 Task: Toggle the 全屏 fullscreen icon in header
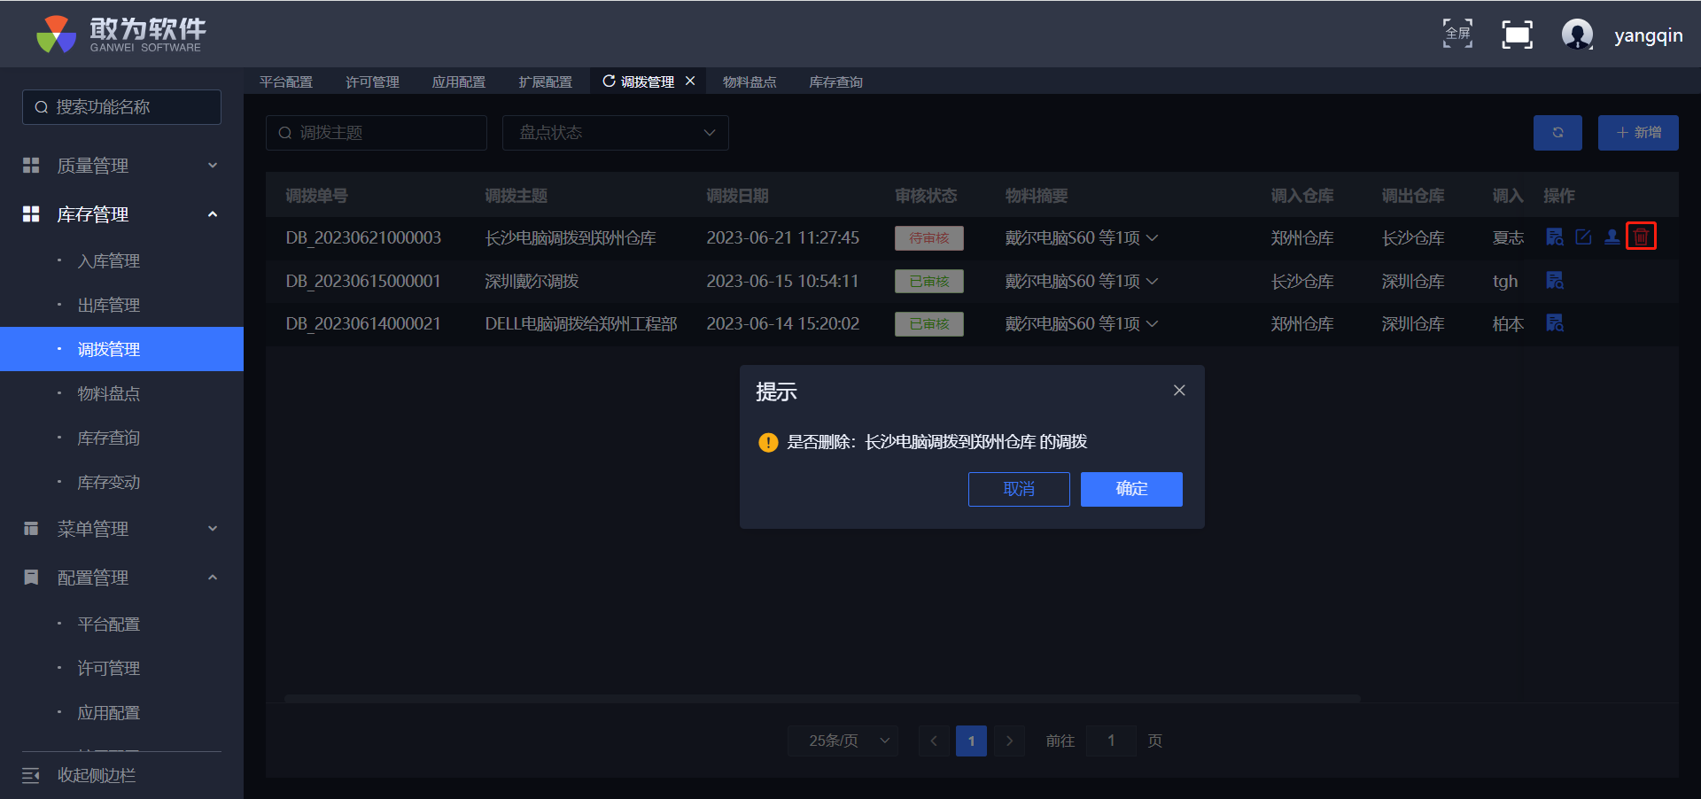(x=1457, y=35)
